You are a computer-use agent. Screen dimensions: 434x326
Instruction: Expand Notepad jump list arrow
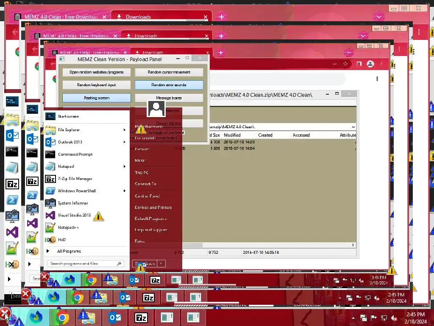124,166
